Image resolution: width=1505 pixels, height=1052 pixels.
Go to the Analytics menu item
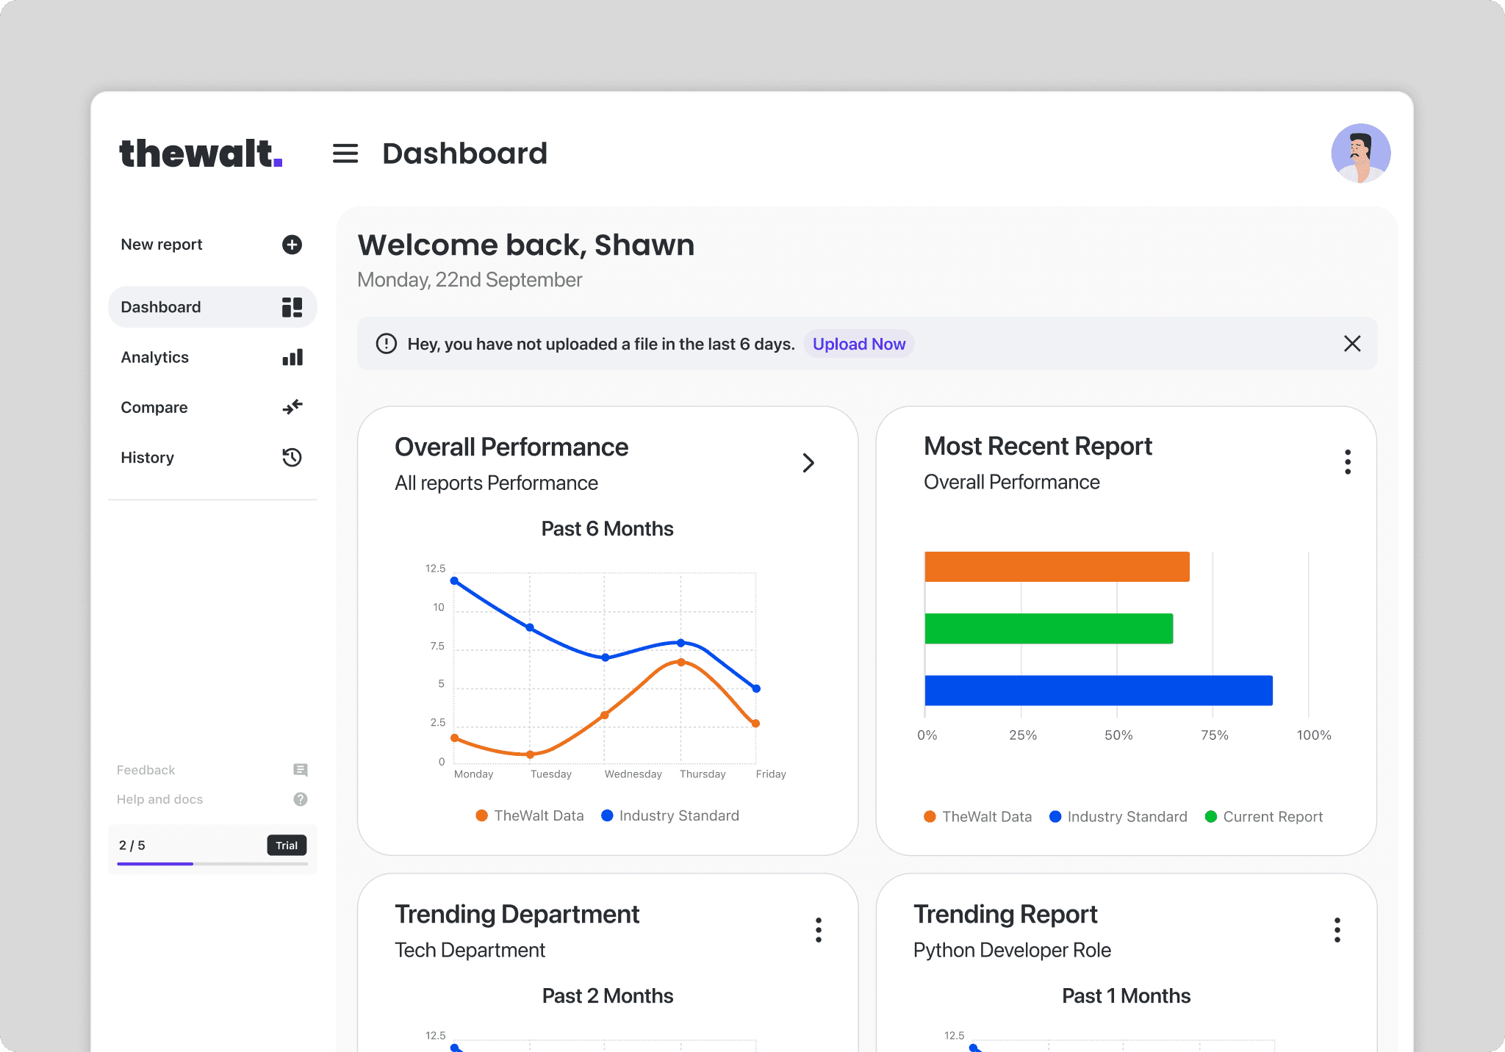[x=155, y=358]
